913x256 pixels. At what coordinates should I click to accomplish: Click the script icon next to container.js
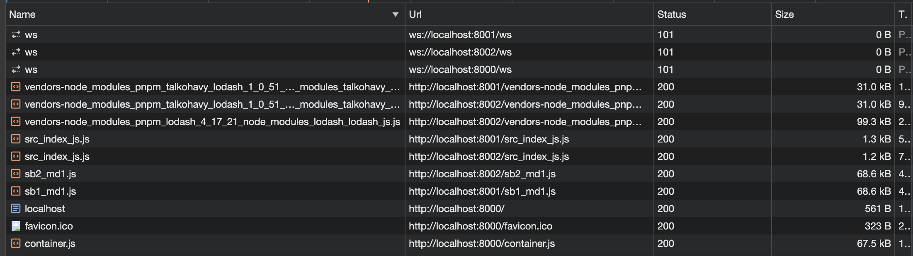pyautogui.click(x=16, y=244)
